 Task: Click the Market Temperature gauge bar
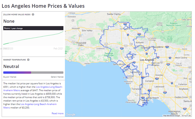click(33, 72)
